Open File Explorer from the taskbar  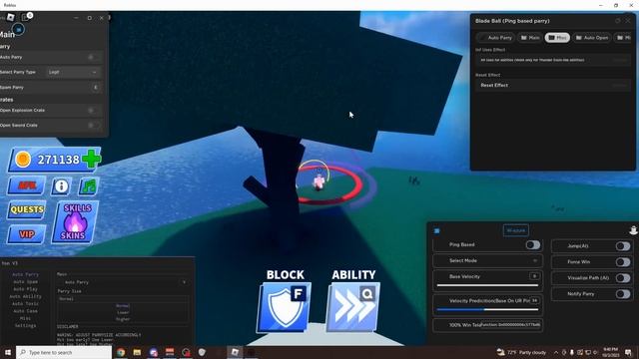click(137, 352)
